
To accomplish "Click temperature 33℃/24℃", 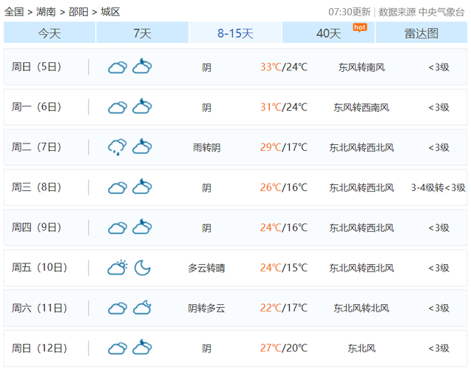I will pyautogui.click(x=284, y=67).
